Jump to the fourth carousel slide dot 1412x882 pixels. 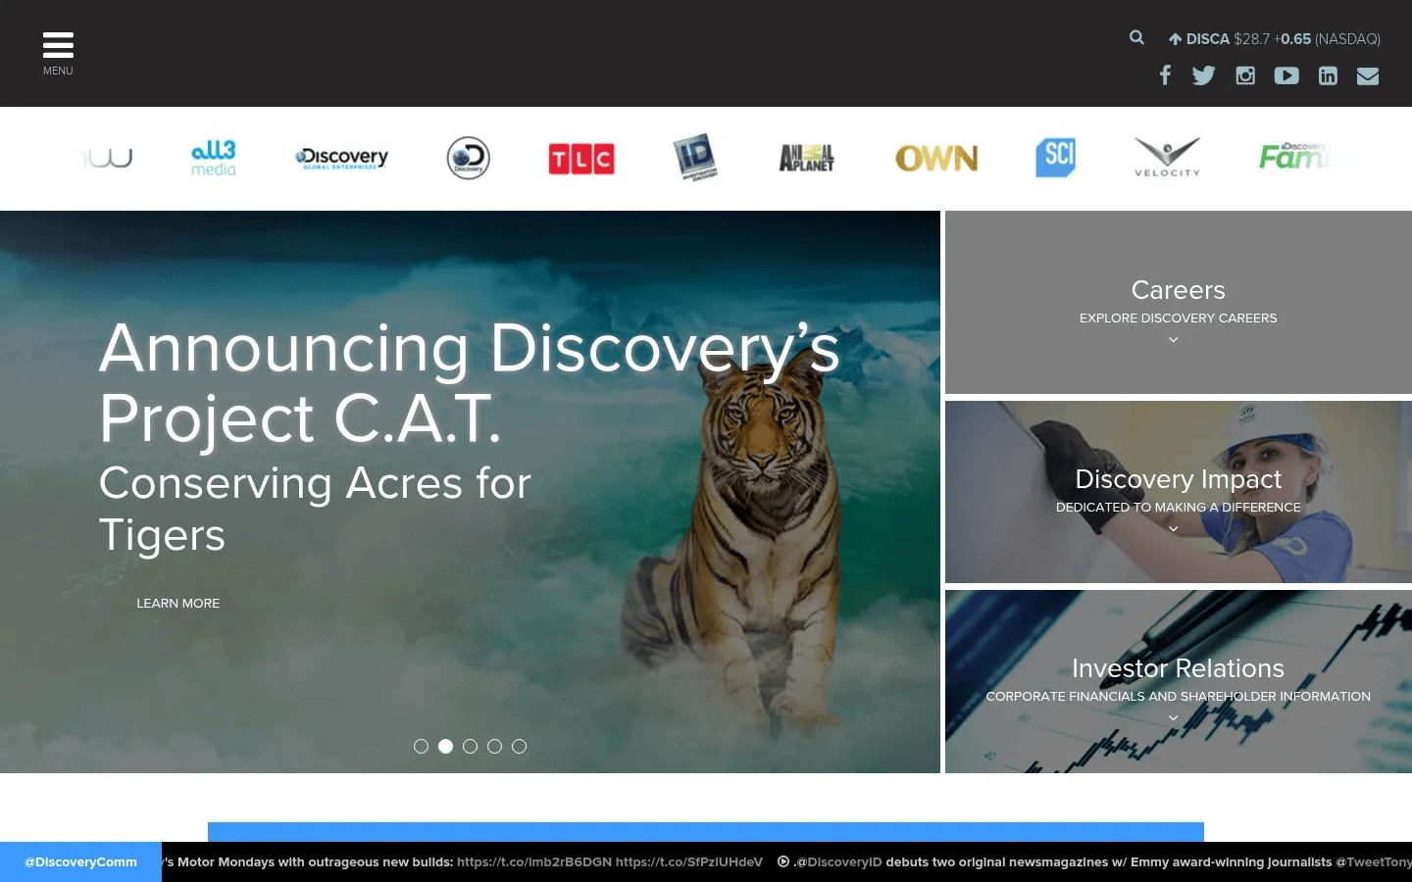click(x=494, y=746)
